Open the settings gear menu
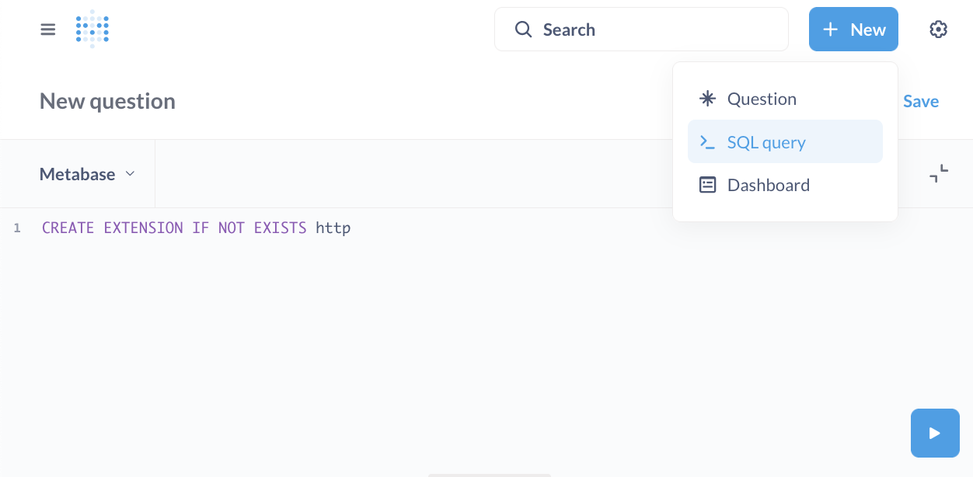973x477 pixels. pyautogui.click(x=939, y=30)
